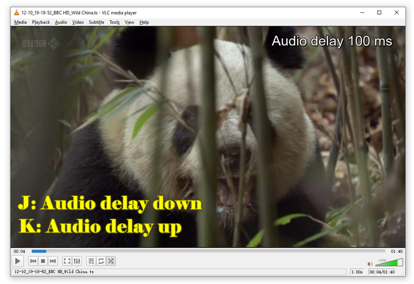Adjust the green volume slider

point(388,263)
